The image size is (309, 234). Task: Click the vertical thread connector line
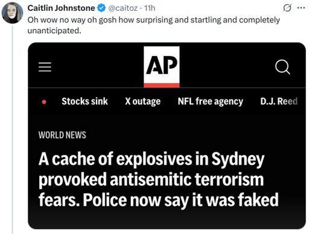pyautogui.click(x=13, y=130)
